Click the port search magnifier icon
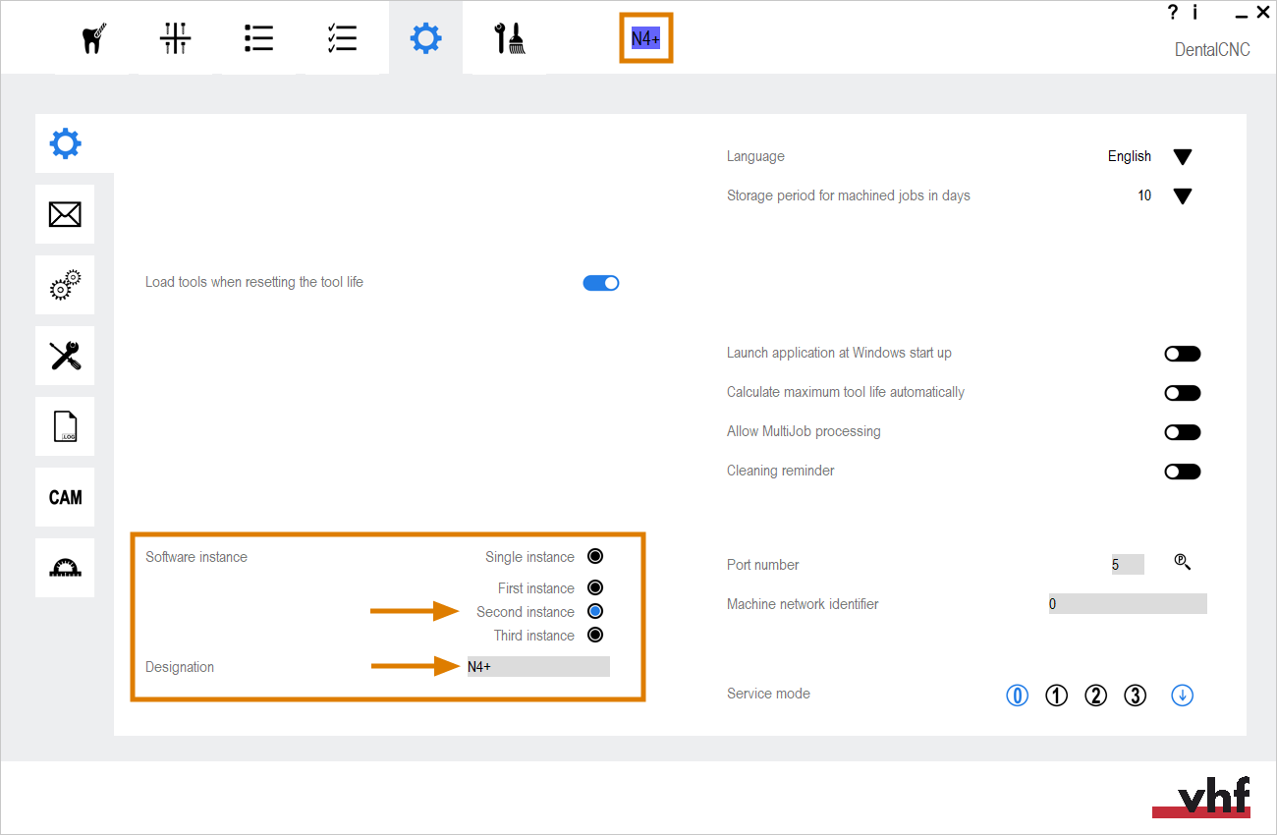 click(x=1183, y=562)
